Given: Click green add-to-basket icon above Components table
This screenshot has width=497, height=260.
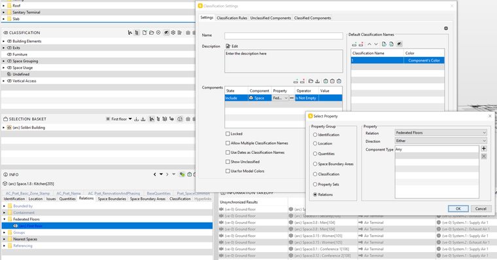Looking at the screenshot, I should pyautogui.click(x=326, y=81).
